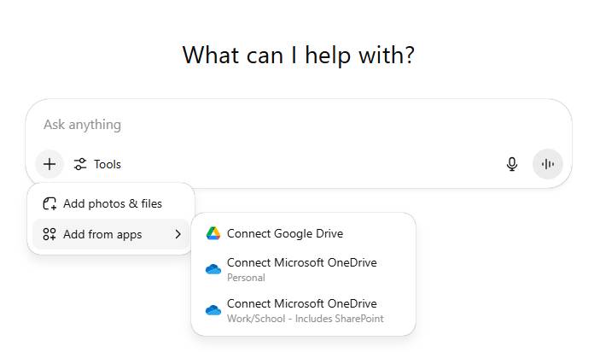
Task: Click the Google Drive logo icon
Action: (x=213, y=233)
